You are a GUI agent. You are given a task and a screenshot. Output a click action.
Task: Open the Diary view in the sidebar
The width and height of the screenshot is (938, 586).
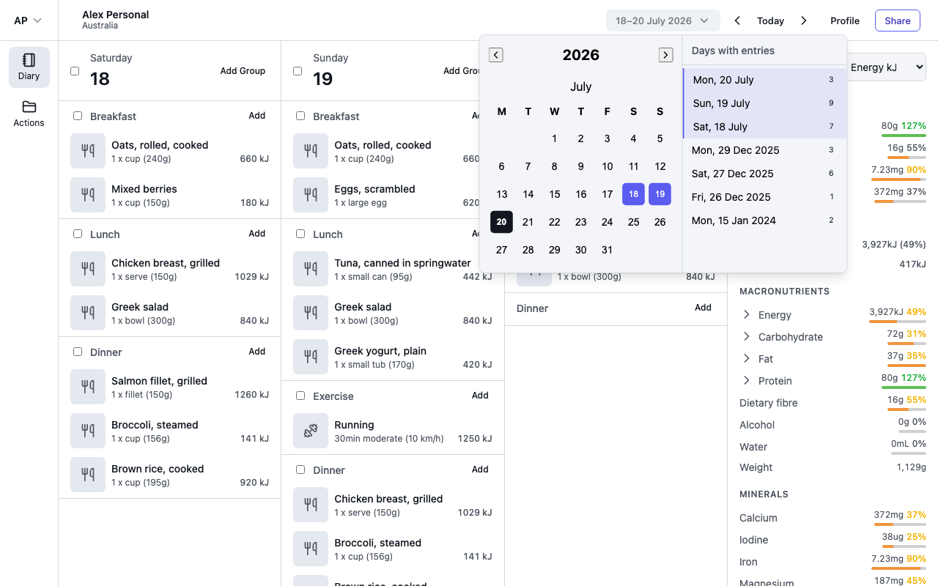29,67
